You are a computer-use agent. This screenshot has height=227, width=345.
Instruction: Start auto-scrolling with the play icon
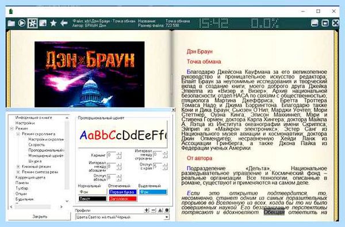tap(22, 23)
